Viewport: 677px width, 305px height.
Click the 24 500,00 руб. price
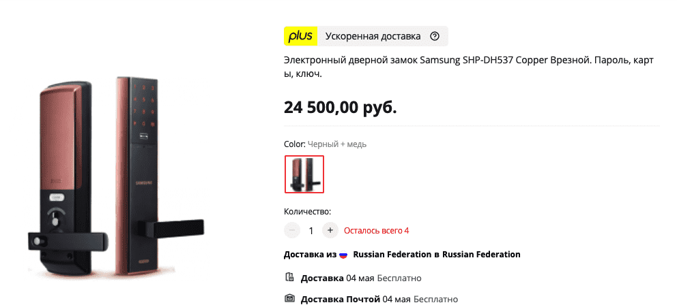pos(341,108)
